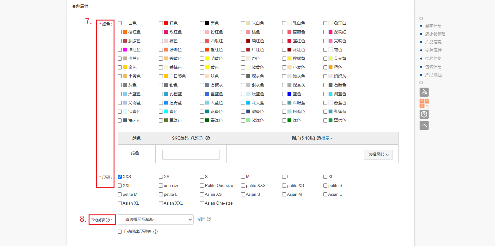The width and height of the screenshot is (495, 246).
Task: Tick the one-size checkbox
Action: pos(161,185)
